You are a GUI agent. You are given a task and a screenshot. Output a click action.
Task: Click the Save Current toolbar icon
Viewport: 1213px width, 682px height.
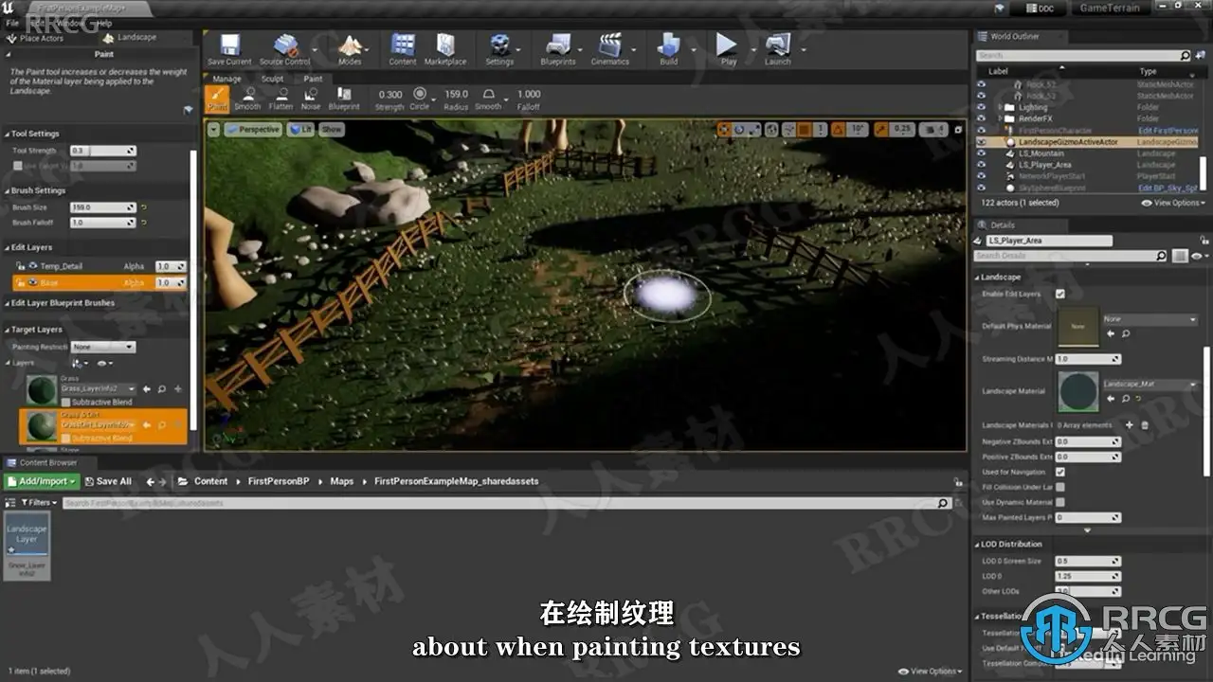coord(229,49)
